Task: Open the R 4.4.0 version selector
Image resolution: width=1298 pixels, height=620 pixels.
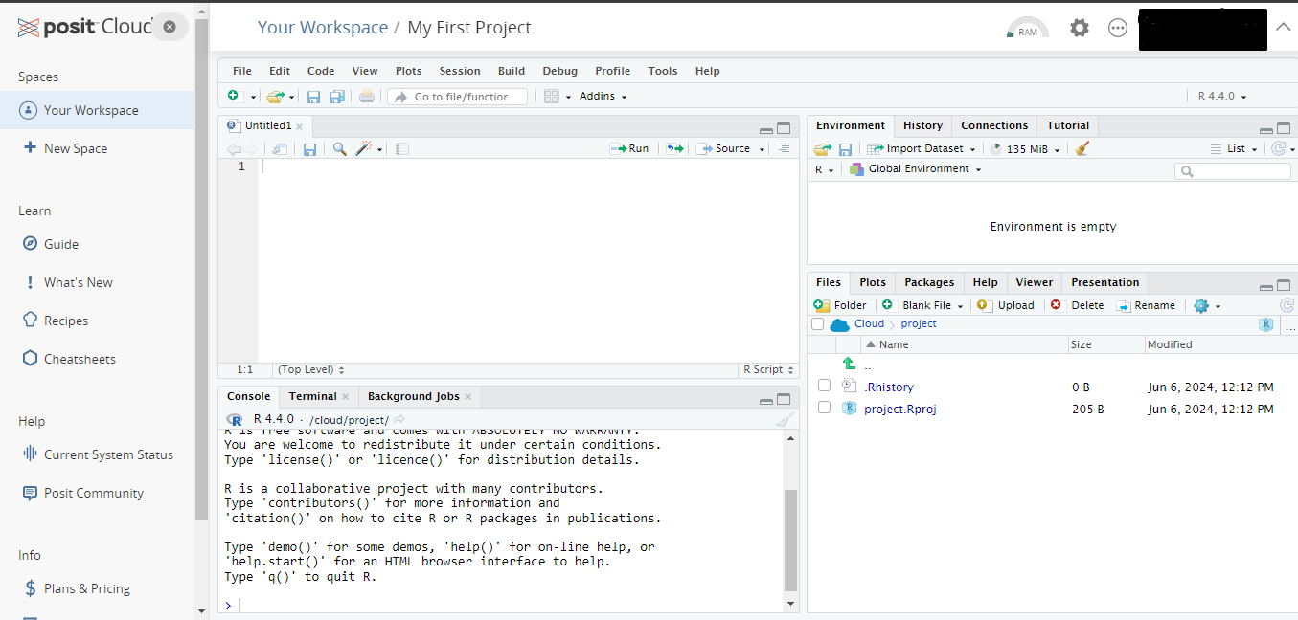Action: [x=1221, y=97]
